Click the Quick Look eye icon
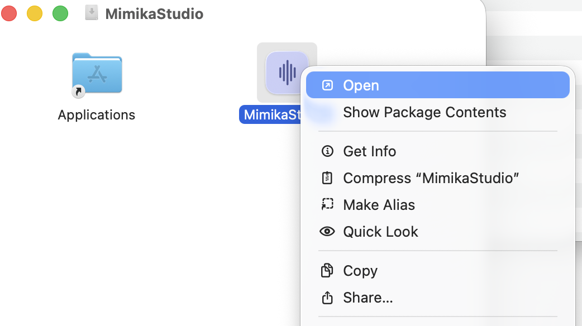Viewport: 582px width, 326px height. pos(327,231)
